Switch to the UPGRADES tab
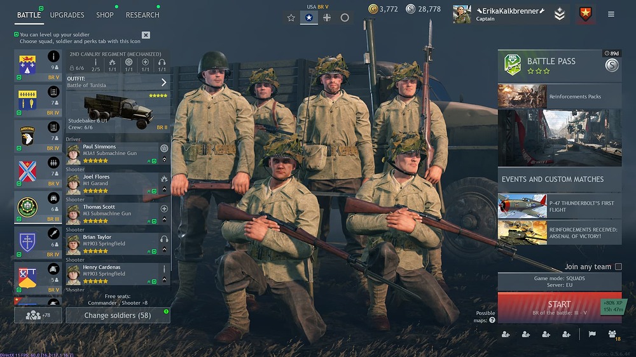 point(67,15)
